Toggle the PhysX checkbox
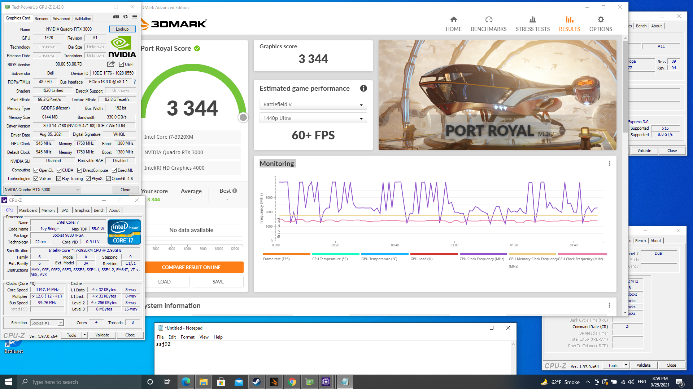The width and height of the screenshot is (693, 389). click(88, 178)
